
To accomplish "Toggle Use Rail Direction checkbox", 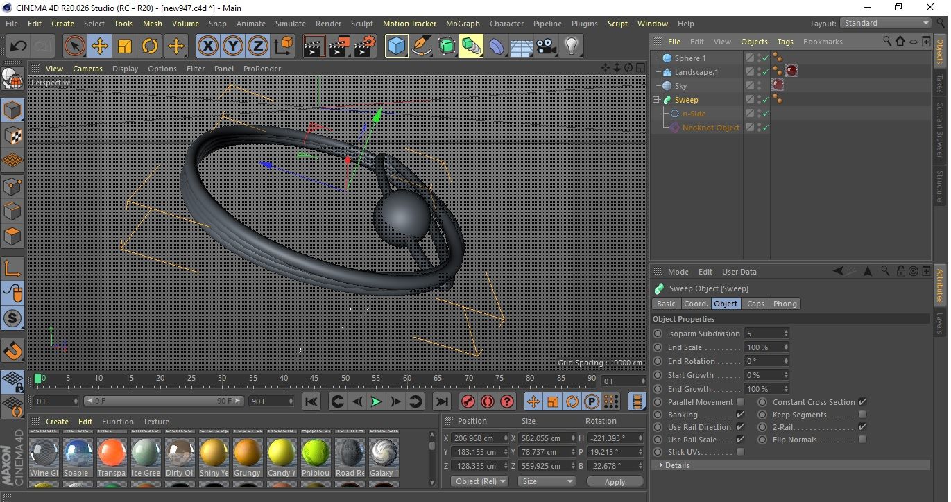I will [740, 427].
